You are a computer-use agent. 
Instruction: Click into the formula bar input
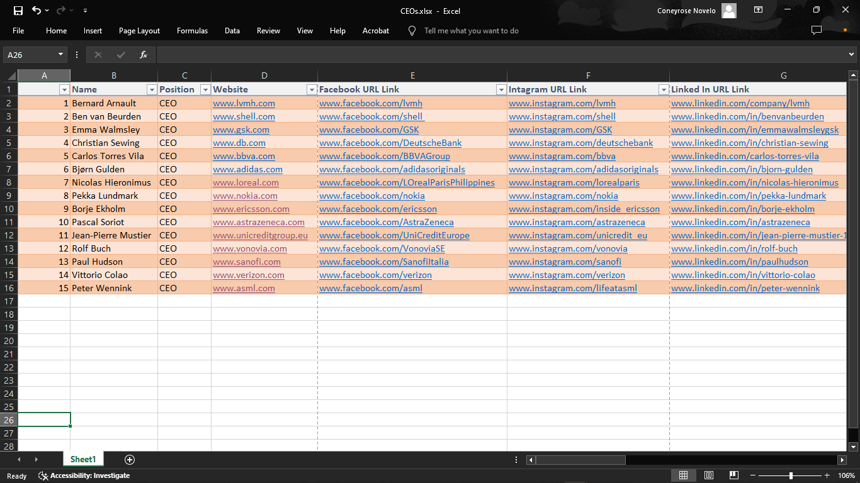501,55
